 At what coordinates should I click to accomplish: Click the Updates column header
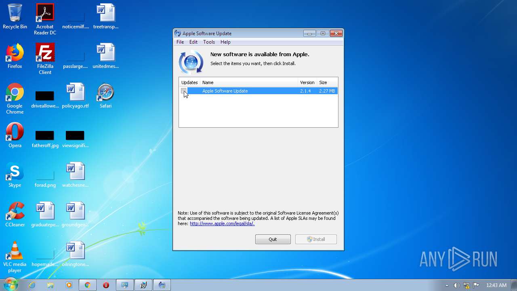(189, 82)
